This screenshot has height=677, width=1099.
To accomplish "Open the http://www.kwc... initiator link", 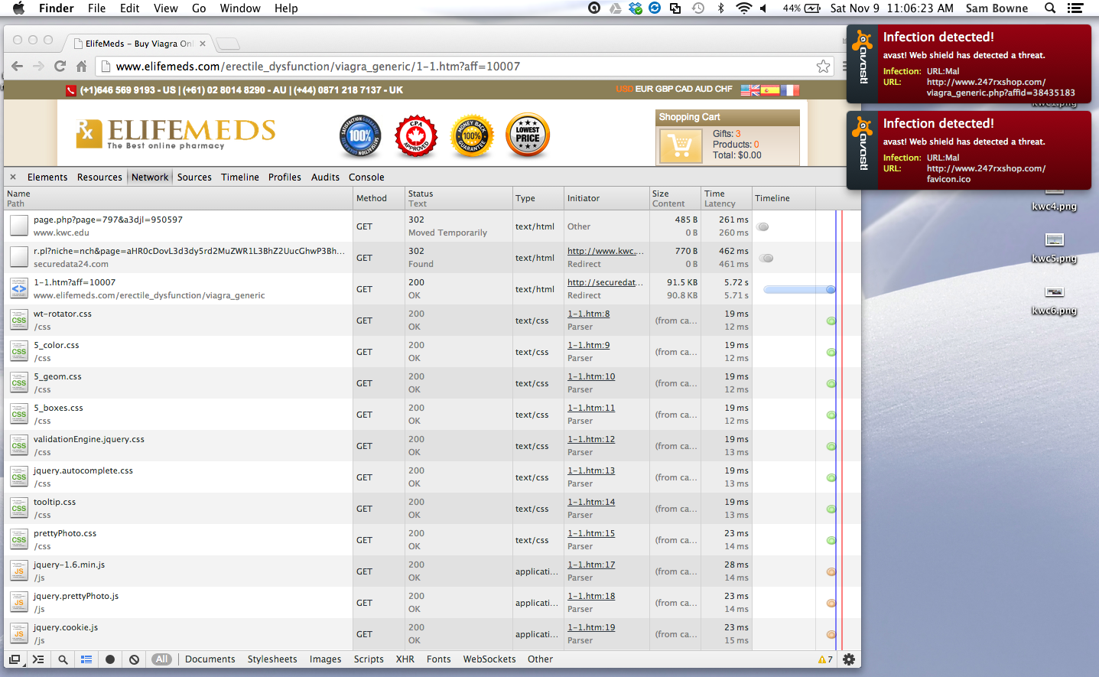I will (x=606, y=251).
